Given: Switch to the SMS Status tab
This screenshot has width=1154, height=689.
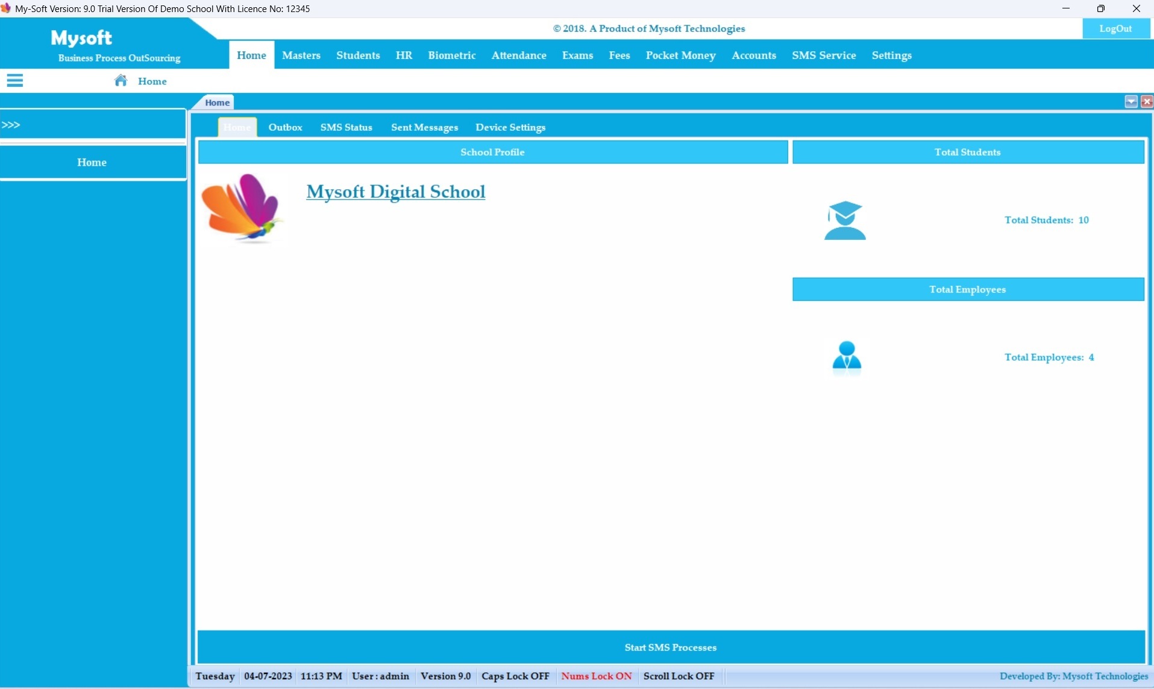Looking at the screenshot, I should (346, 127).
